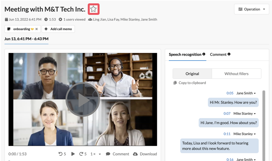Star the meeting as favorite

(93, 9)
